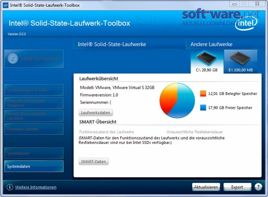Select drive C:\ 29,90 GB
Image resolution: width=268 pixels, height=197 pixels.
pos(207,62)
